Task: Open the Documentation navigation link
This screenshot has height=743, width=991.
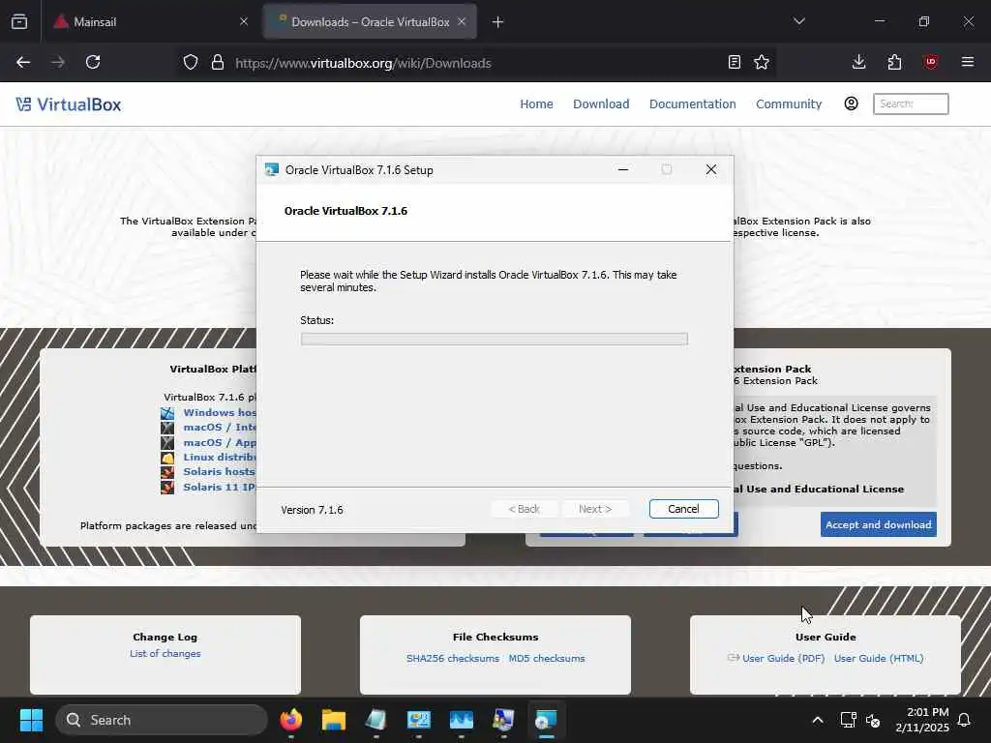Action: [692, 104]
